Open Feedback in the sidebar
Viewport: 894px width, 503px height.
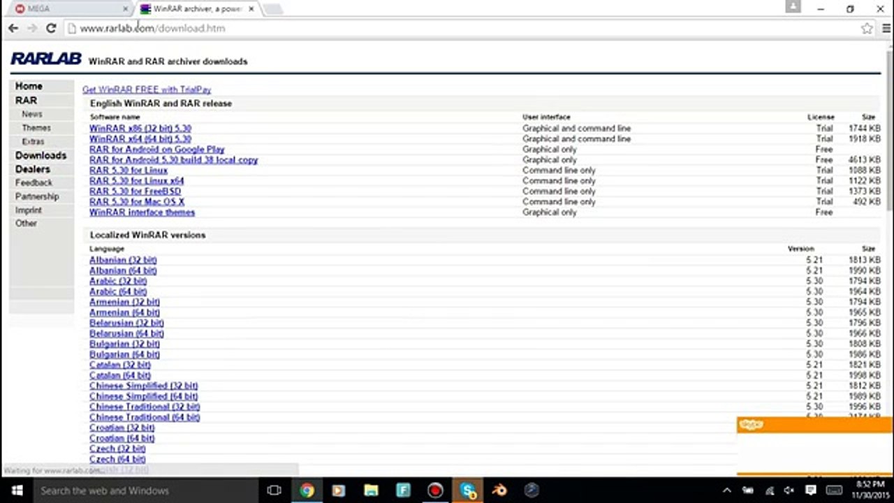click(34, 182)
